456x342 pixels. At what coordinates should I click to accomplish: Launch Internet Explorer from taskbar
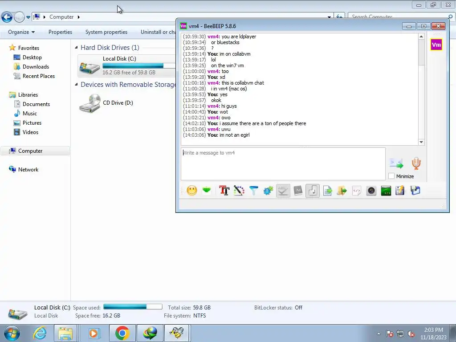[x=40, y=333]
